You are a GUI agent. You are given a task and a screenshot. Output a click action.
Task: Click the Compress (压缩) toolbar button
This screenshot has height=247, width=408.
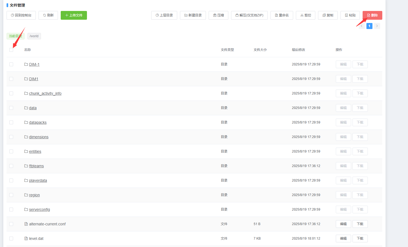pos(218,15)
